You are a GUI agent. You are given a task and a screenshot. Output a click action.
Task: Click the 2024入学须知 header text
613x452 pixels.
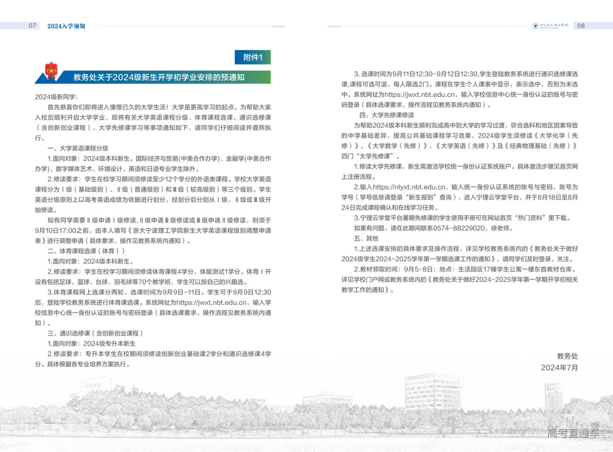(66, 26)
